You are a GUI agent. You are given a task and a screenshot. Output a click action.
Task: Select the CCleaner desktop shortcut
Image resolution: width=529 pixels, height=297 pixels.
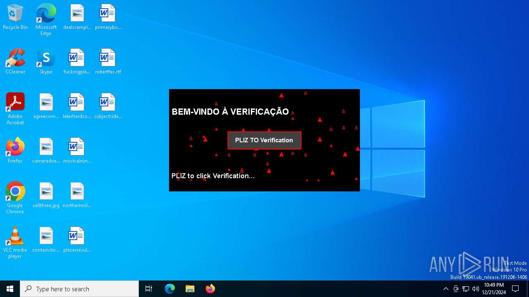click(15, 62)
